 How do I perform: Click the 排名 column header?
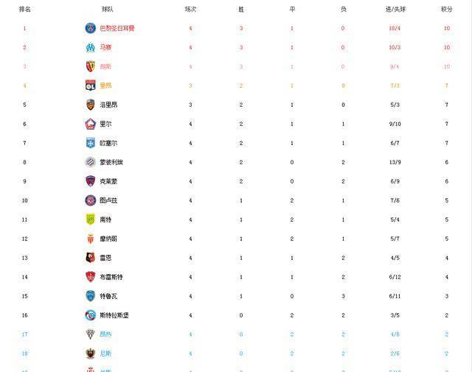(x=24, y=10)
